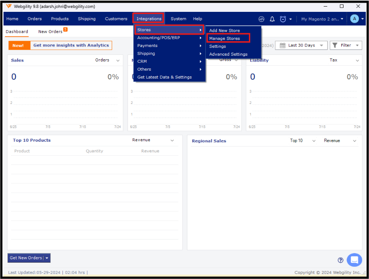The image size is (369, 279).
Task: Click the Top 10 Products heading
Action: [x=32, y=140]
